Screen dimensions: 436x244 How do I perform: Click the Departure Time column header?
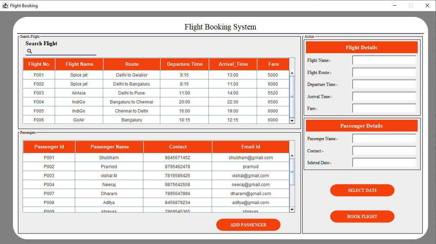click(x=184, y=64)
